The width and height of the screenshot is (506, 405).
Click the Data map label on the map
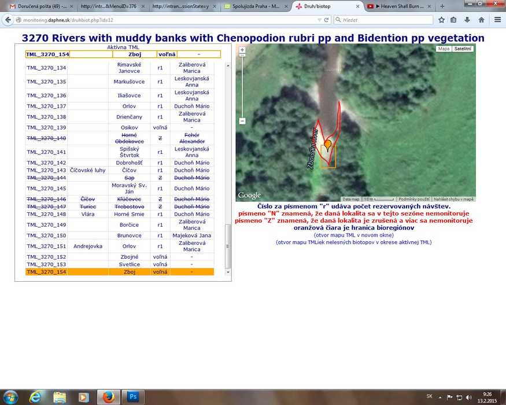pos(351,199)
